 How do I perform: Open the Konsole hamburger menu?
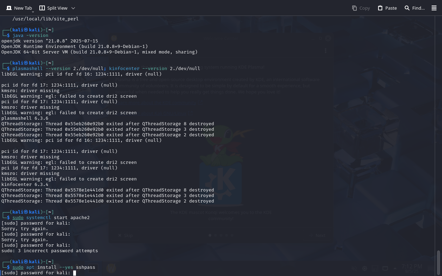pos(434,8)
